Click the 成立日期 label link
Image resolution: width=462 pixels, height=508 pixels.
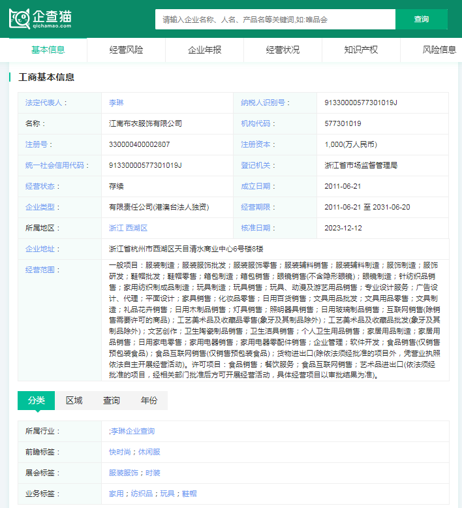coord(255,186)
